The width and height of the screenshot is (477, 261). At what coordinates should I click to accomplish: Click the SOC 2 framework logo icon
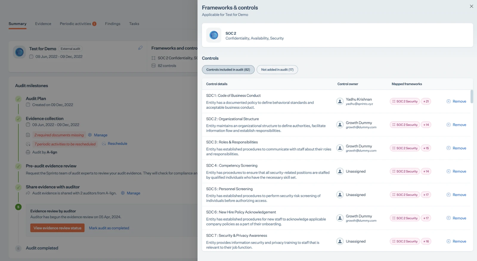(214, 35)
